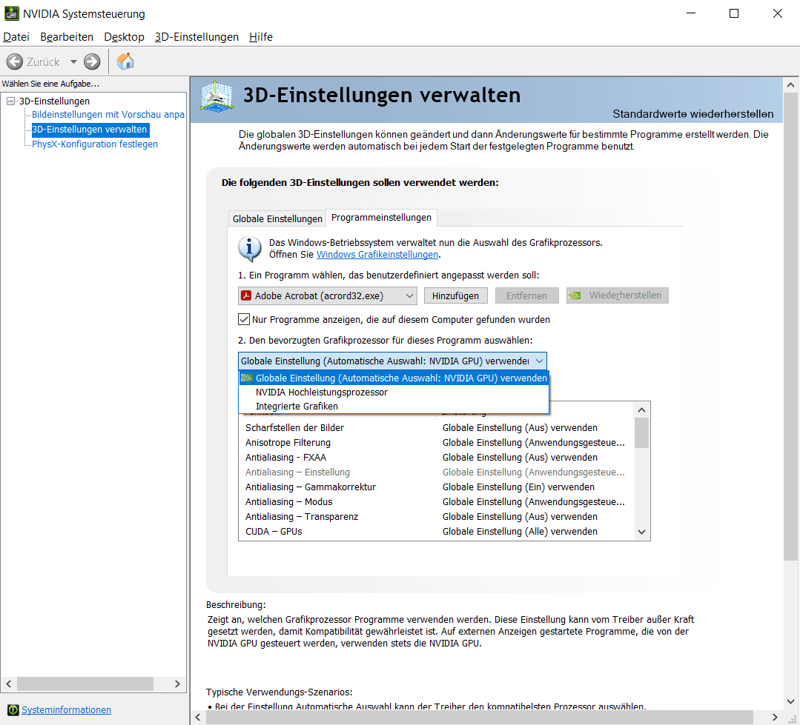
Task: Click 'Globale Einstellung (Ein) verwenden' value
Action: [x=518, y=487]
